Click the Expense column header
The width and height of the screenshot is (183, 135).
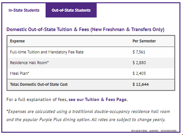[17, 41]
